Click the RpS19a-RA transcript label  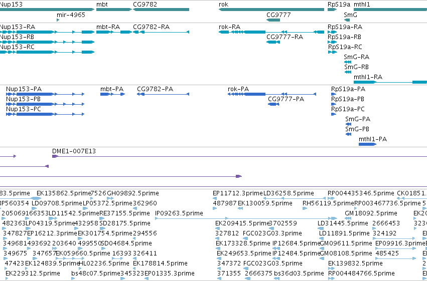(x=345, y=27)
